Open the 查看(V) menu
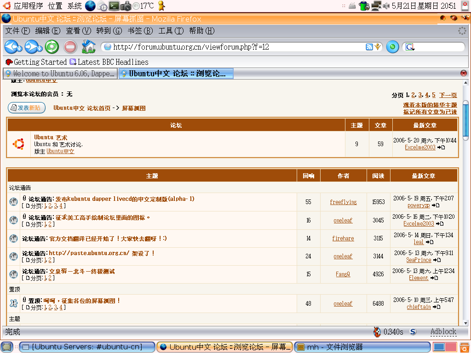Screen dimensions: 471x353 [78, 31]
